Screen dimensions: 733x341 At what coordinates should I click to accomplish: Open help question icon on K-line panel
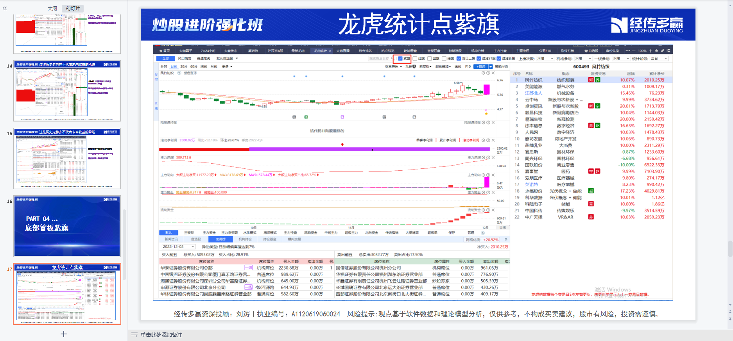pyautogui.click(x=488, y=73)
